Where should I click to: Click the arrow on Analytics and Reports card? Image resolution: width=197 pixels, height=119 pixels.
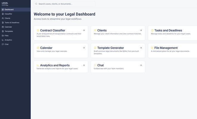pyautogui.click(x=84, y=65)
